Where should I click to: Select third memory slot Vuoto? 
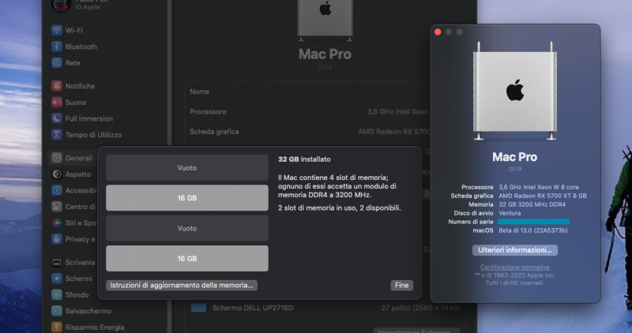pos(187,228)
